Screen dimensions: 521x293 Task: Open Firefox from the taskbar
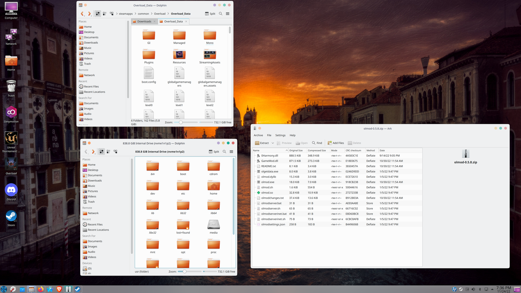click(x=41, y=289)
